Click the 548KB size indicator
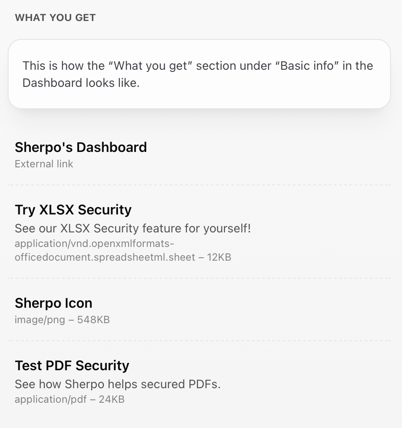Viewport: 402px width, 428px height. click(x=94, y=319)
